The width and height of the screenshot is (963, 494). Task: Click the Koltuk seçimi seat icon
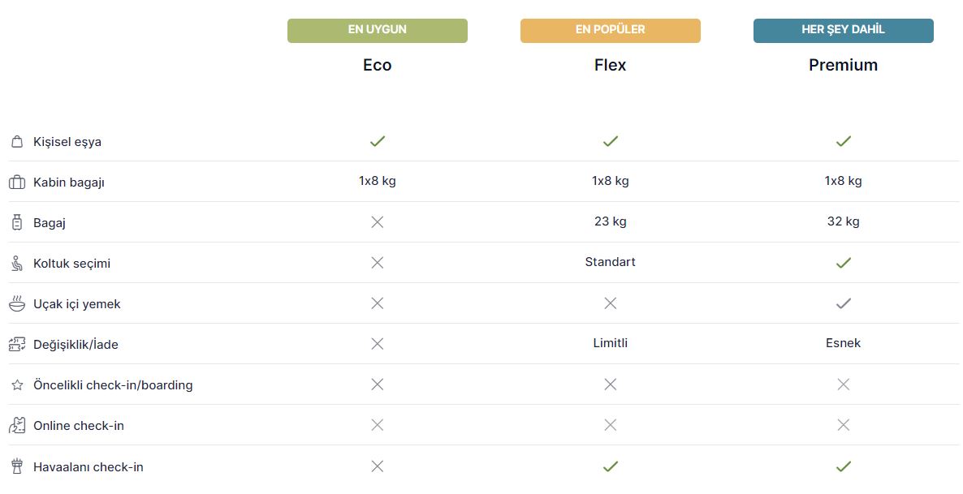tap(17, 264)
